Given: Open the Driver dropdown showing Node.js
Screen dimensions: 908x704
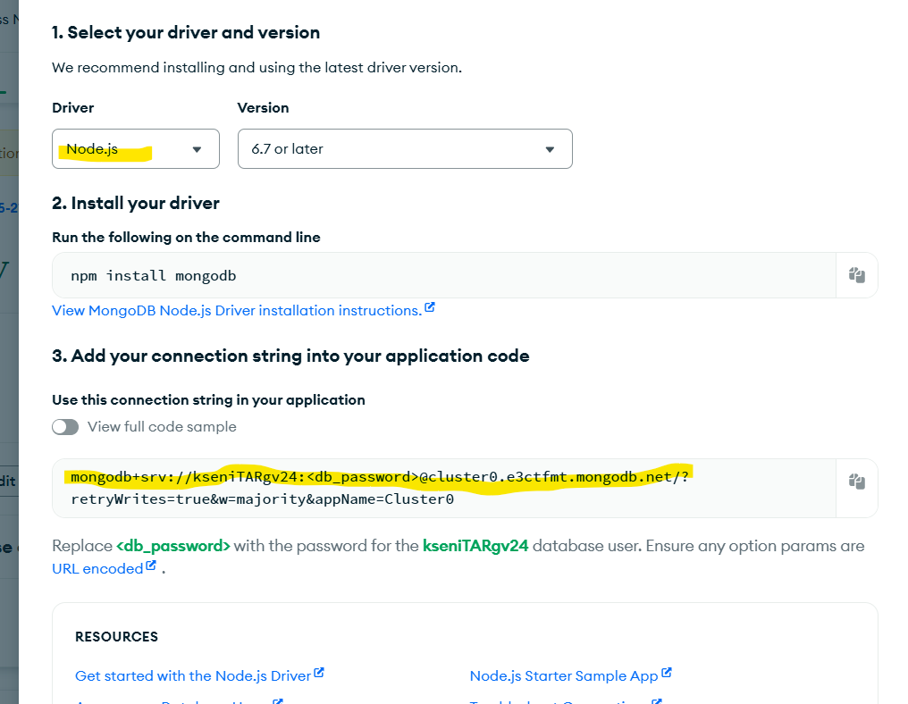Looking at the screenshot, I should tap(135, 149).
